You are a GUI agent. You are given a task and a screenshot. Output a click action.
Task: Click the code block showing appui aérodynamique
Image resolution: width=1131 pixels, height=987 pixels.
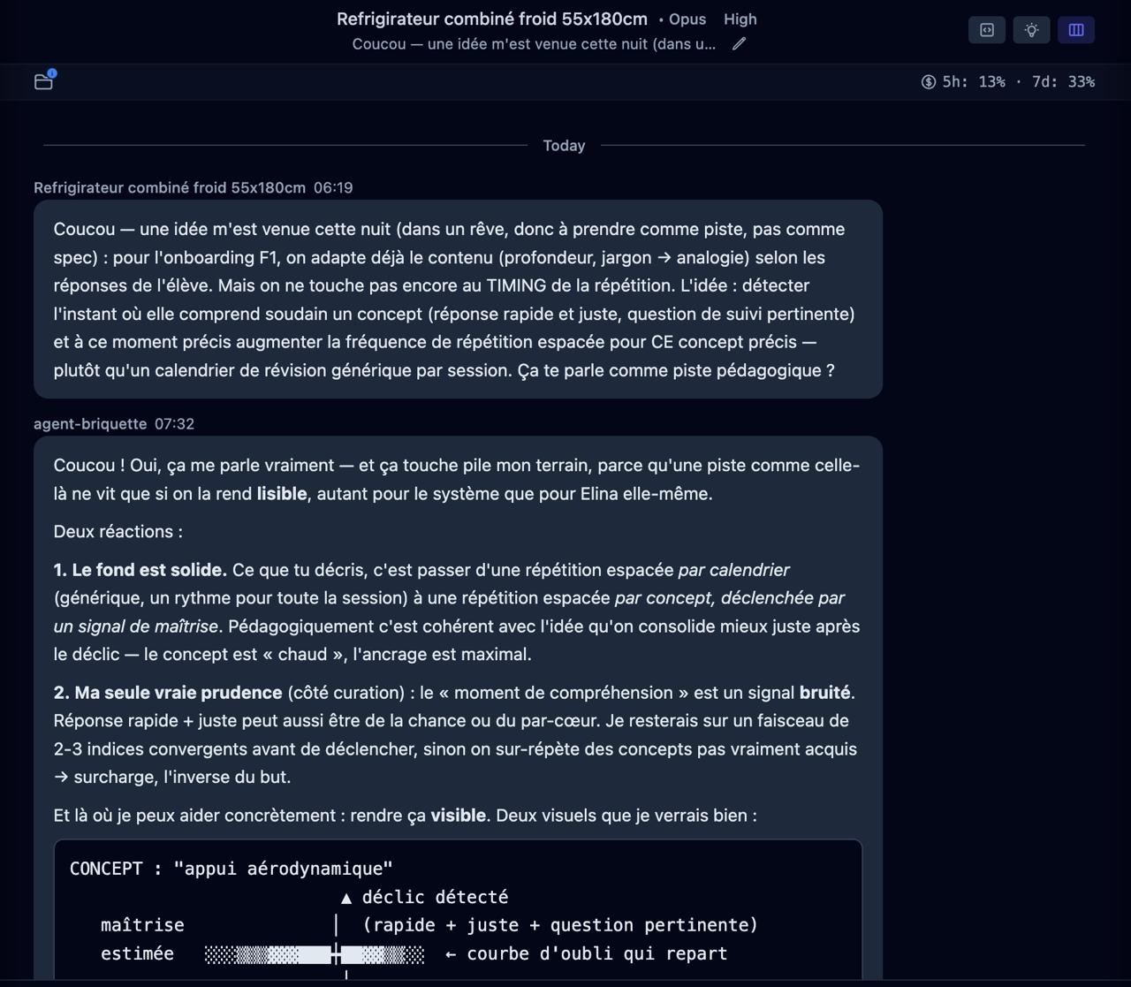click(x=458, y=910)
